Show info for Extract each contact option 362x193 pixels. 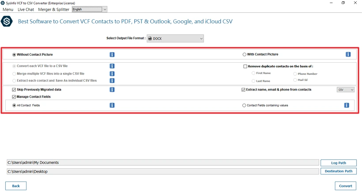[x=112, y=80]
